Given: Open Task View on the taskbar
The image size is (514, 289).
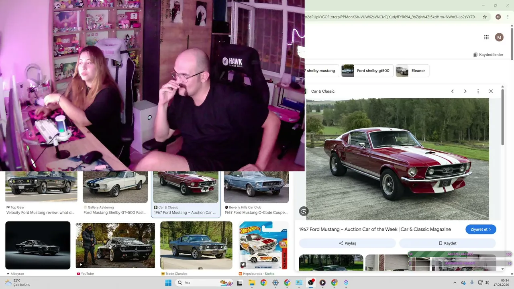Looking at the screenshot, I should (x=240, y=283).
